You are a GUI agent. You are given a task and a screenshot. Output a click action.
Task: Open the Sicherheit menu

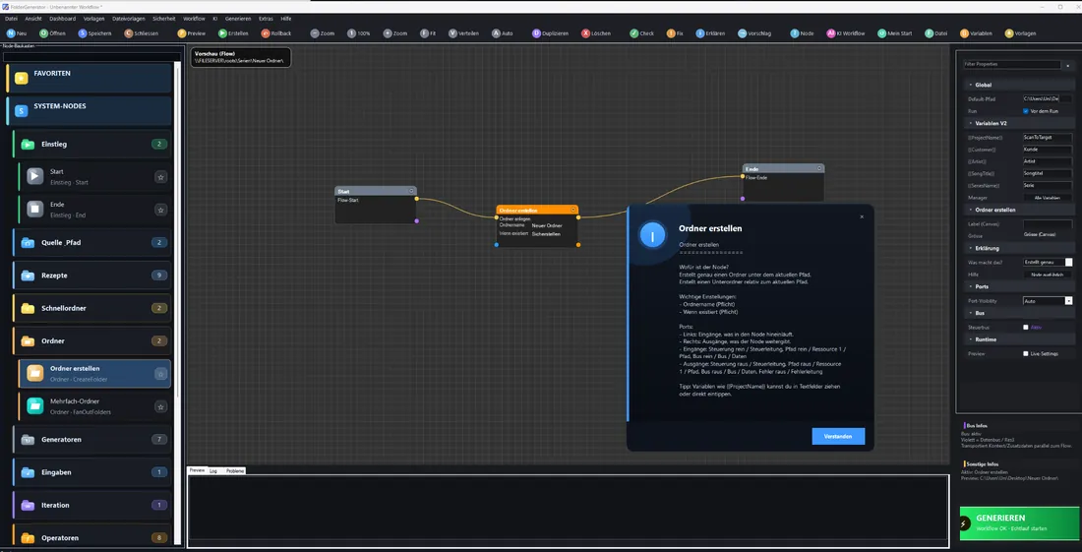163,19
